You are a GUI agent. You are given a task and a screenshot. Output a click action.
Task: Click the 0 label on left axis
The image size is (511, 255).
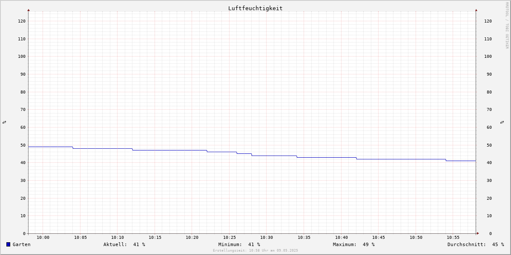pyautogui.click(x=24, y=233)
